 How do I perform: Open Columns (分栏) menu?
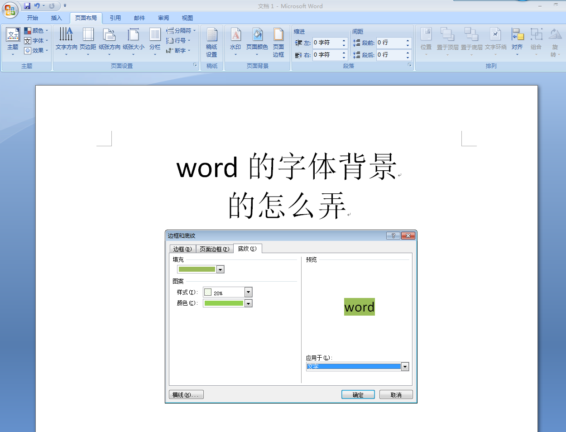coord(155,41)
